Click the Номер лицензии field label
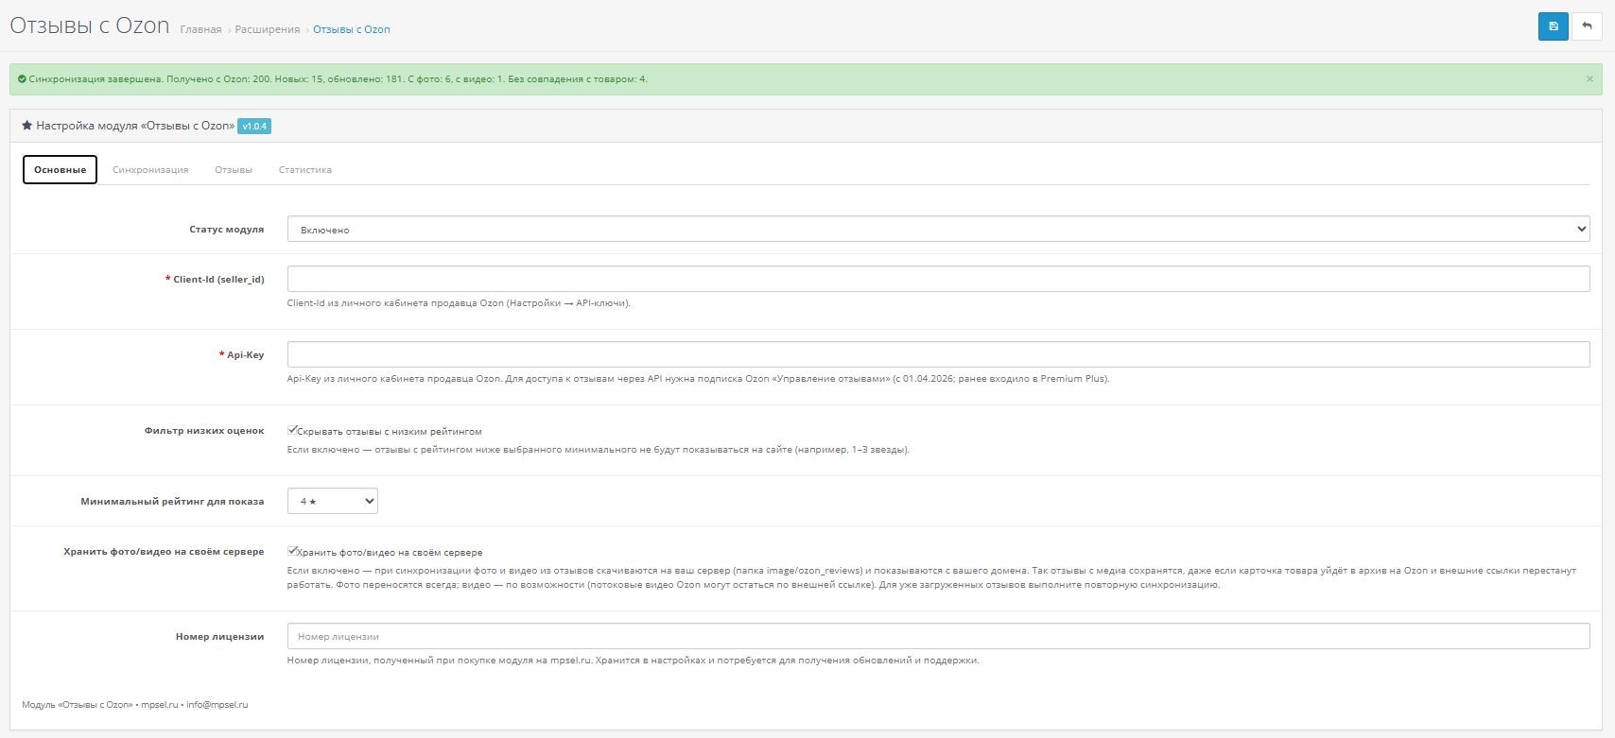Viewport: 1615px width, 738px height. [219, 637]
